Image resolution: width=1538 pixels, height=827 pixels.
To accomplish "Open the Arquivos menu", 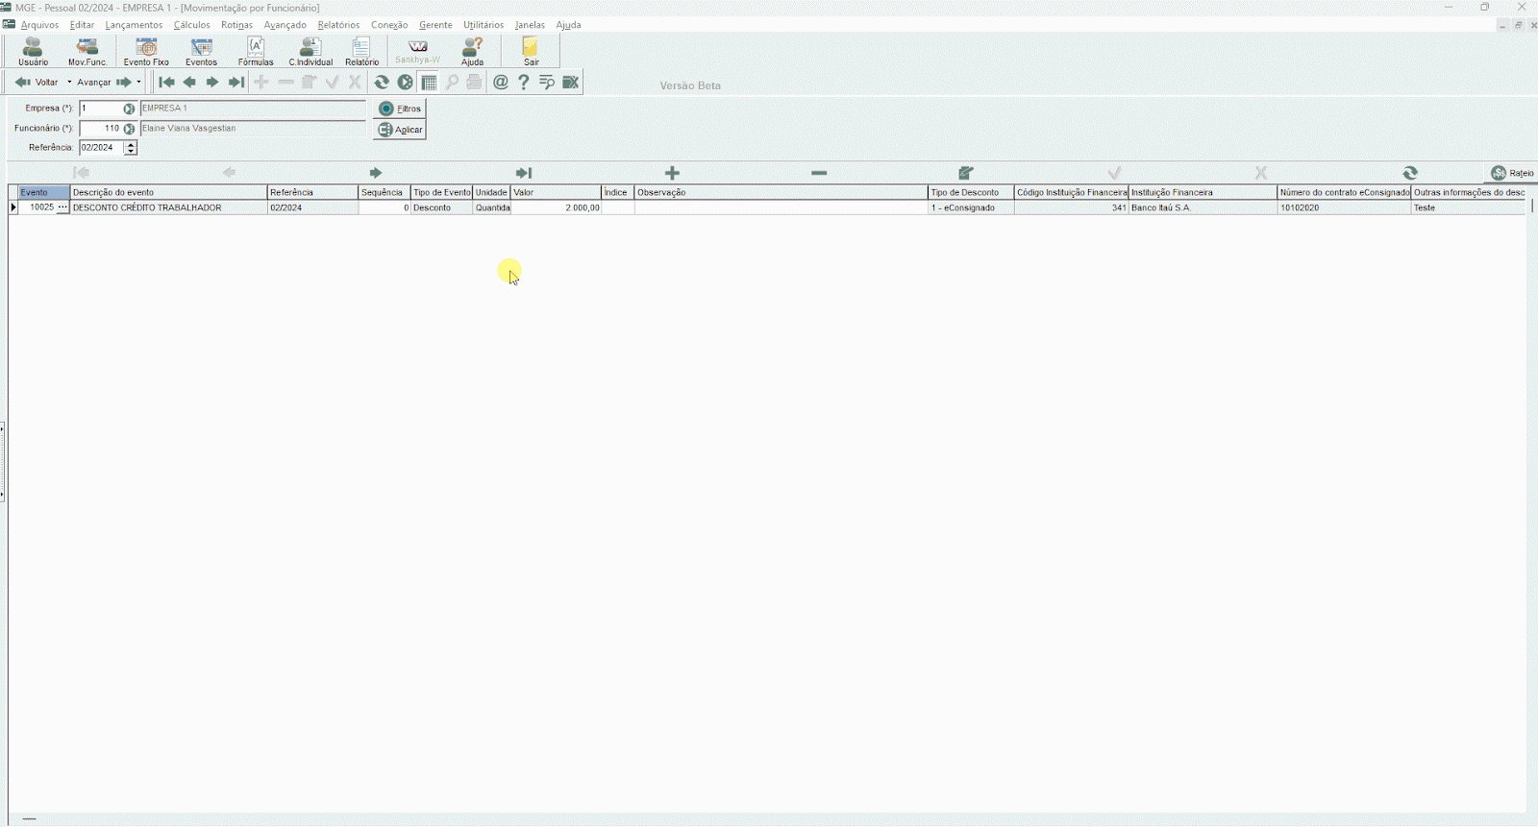I will tap(39, 25).
